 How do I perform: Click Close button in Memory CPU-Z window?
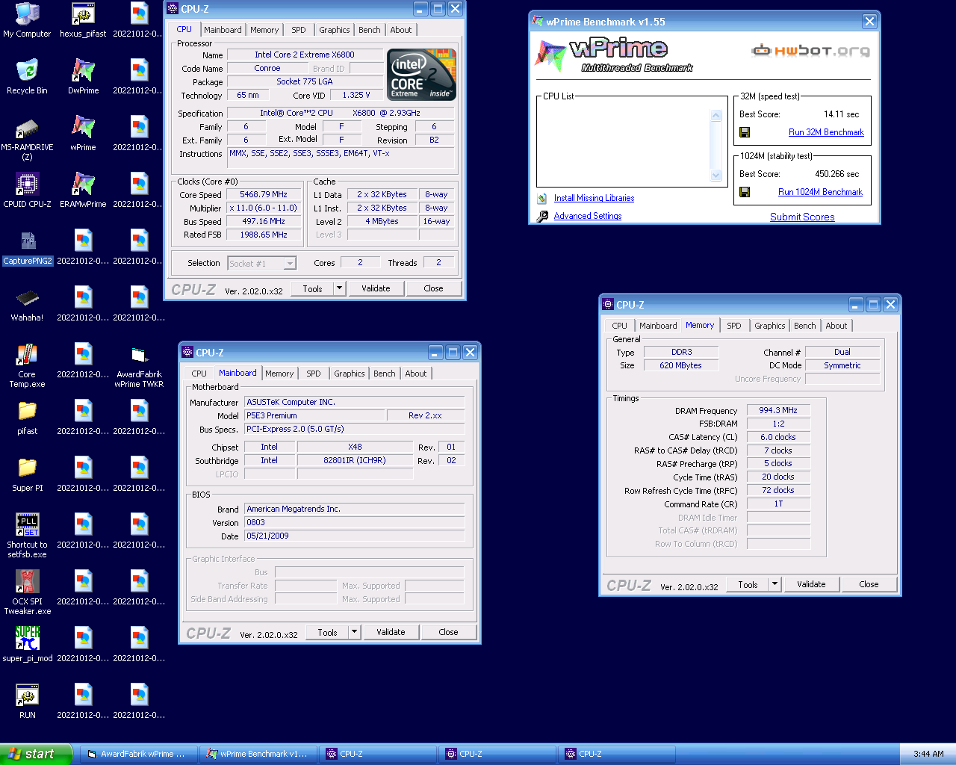869,584
